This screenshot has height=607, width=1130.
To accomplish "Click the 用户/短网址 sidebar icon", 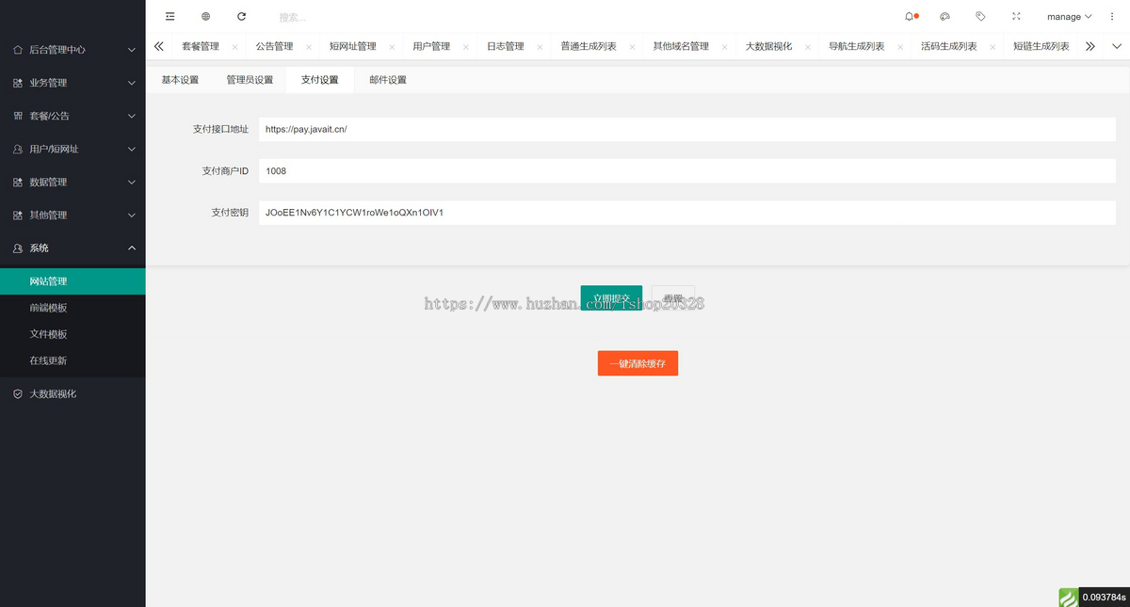I will (18, 149).
